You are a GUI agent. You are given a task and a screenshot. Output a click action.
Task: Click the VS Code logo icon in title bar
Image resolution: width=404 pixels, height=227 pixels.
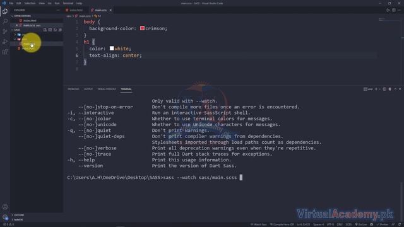tap(4, 3)
